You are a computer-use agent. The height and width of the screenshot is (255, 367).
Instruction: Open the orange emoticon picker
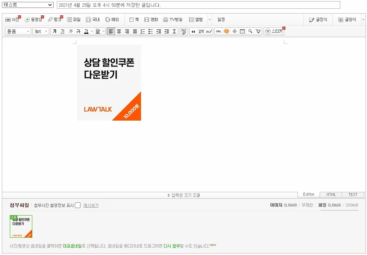pos(226,31)
